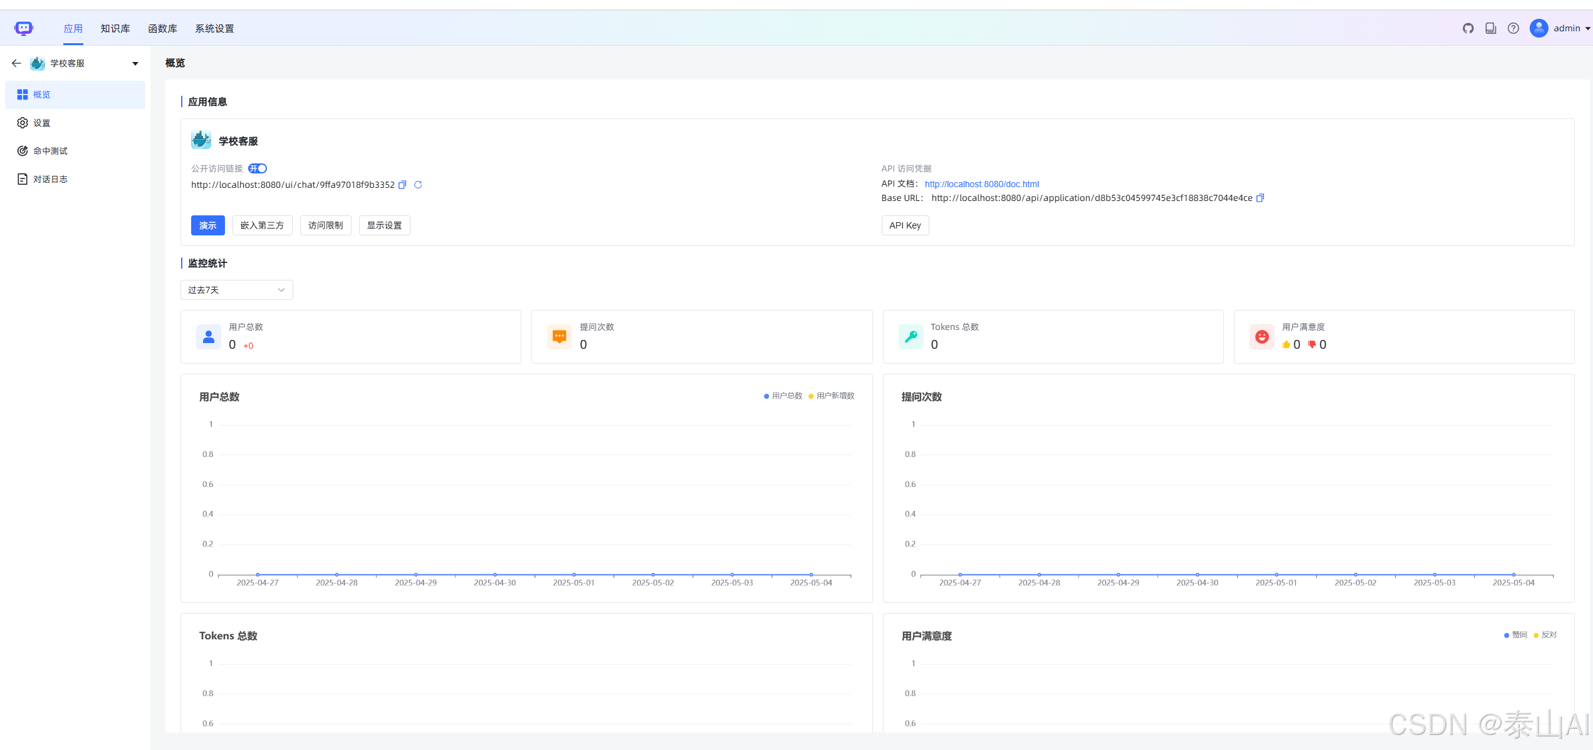Toggle the public access link switch
This screenshot has width=1593, height=750.
(258, 168)
